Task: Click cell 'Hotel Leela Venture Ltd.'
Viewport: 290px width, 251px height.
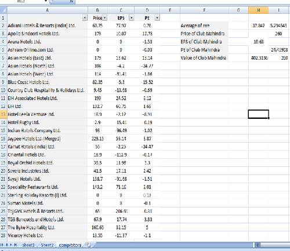Action: (48, 114)
